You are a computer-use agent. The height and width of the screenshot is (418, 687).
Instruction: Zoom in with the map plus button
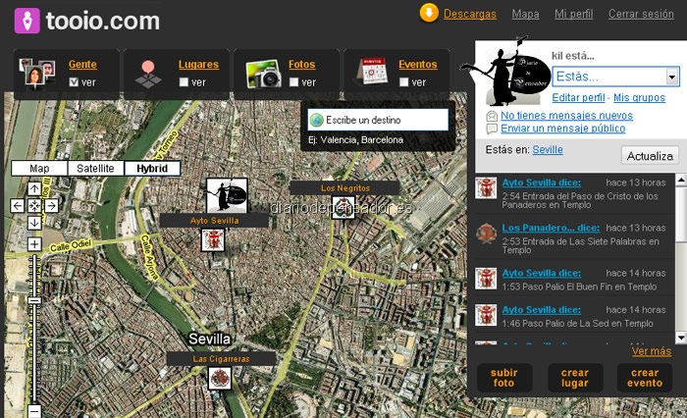34,244
